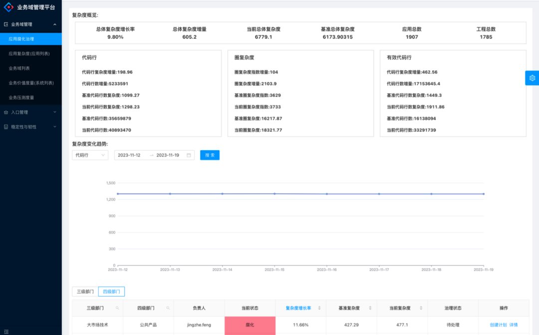Sort by 当前复杂度 using its sort arrows
This screenshot has width=539, height=335.
[421, 308]
